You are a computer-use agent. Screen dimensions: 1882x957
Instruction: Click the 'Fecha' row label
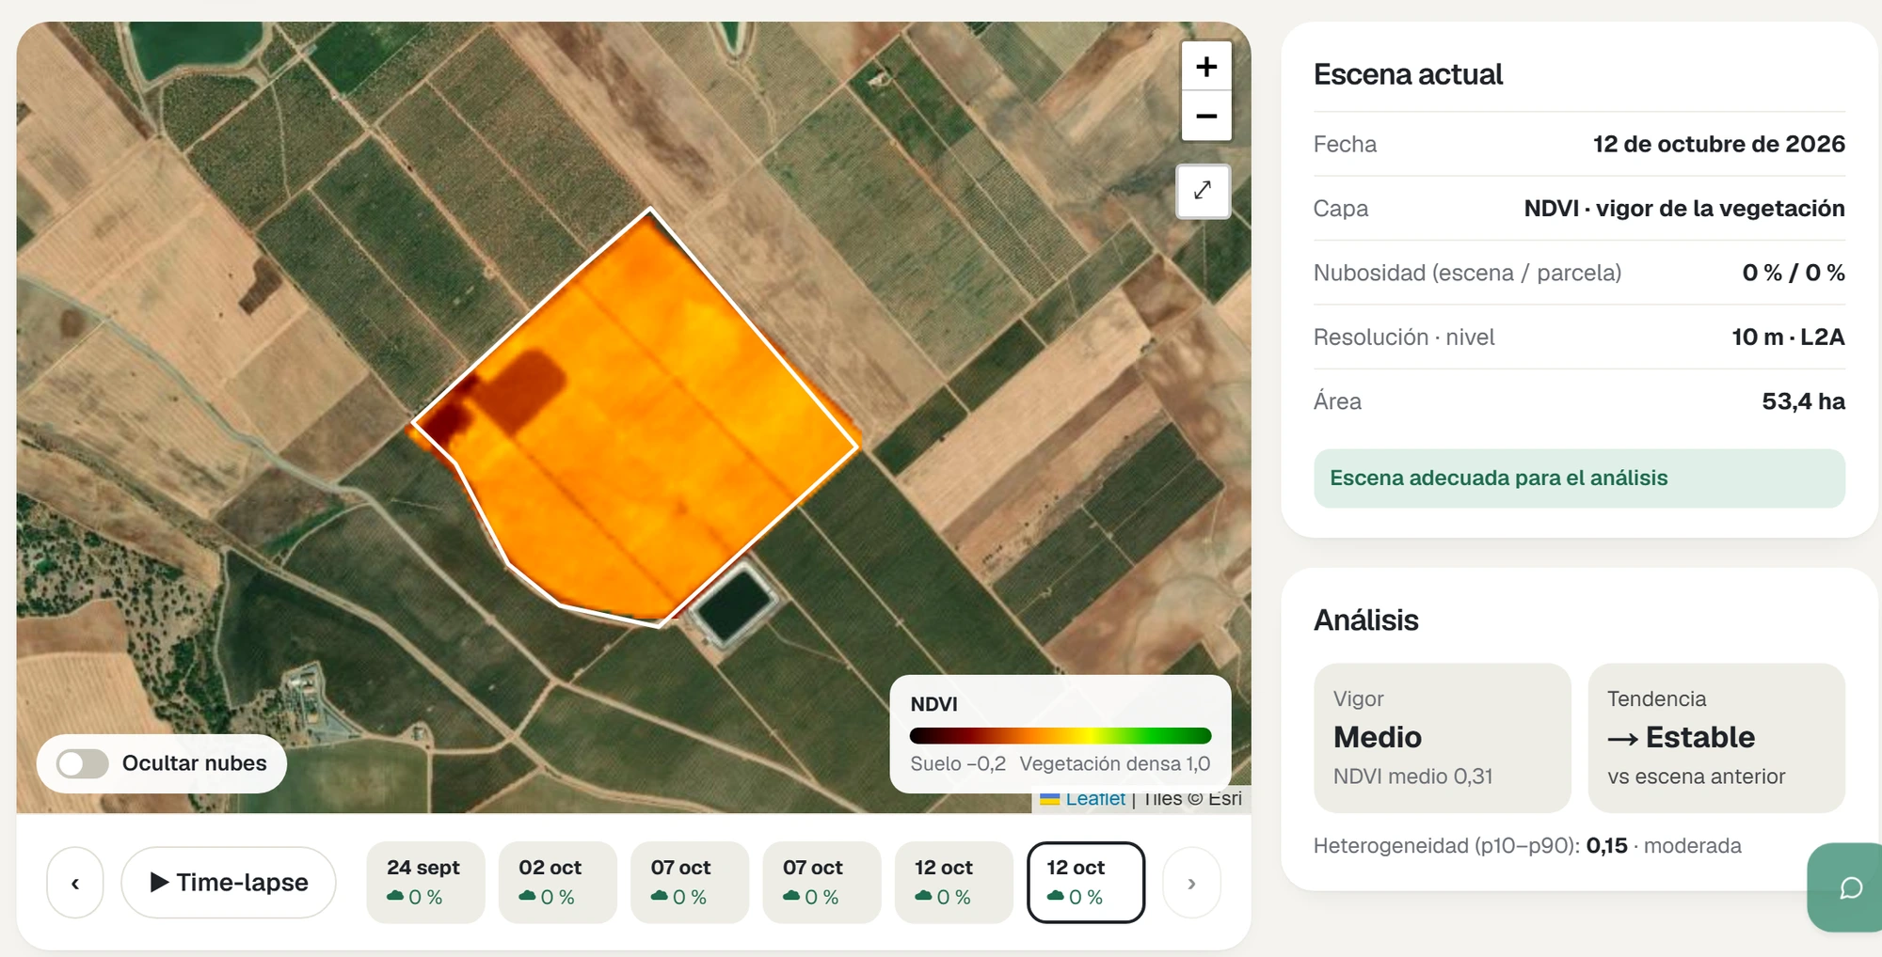[1345, 144]
